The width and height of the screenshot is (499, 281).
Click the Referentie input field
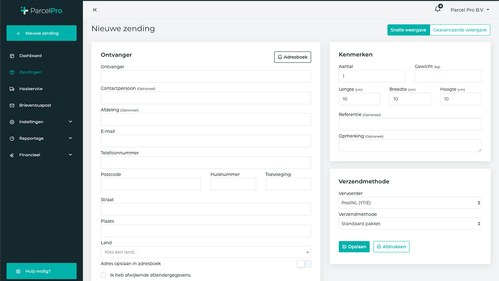click(x=410, y=124)
